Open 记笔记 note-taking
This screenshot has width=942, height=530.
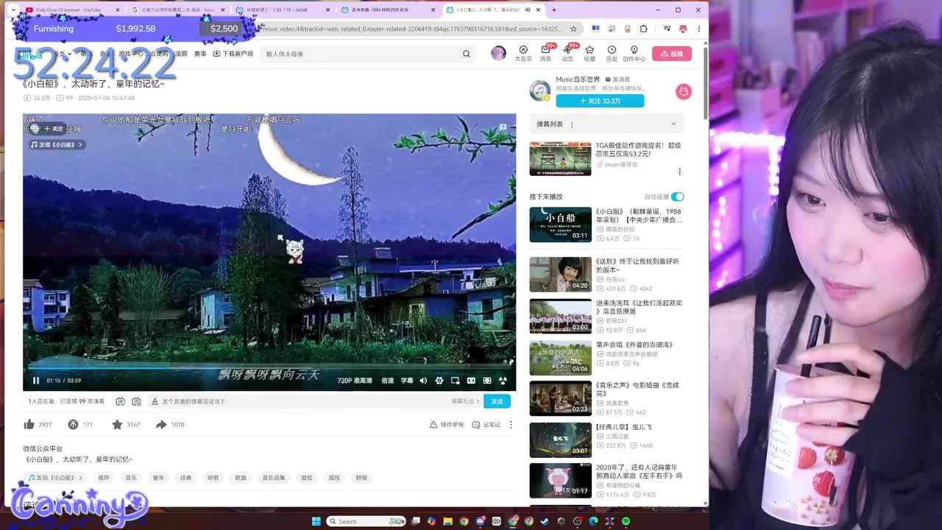(x=486, y=425)
